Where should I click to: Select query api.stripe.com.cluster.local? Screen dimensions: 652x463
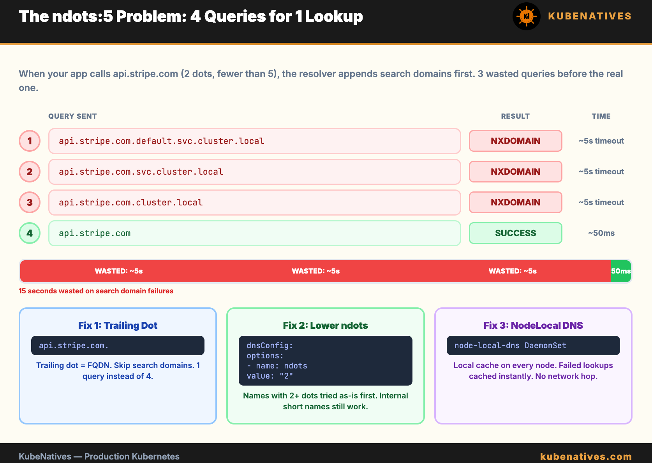click(x=255, y=202)
